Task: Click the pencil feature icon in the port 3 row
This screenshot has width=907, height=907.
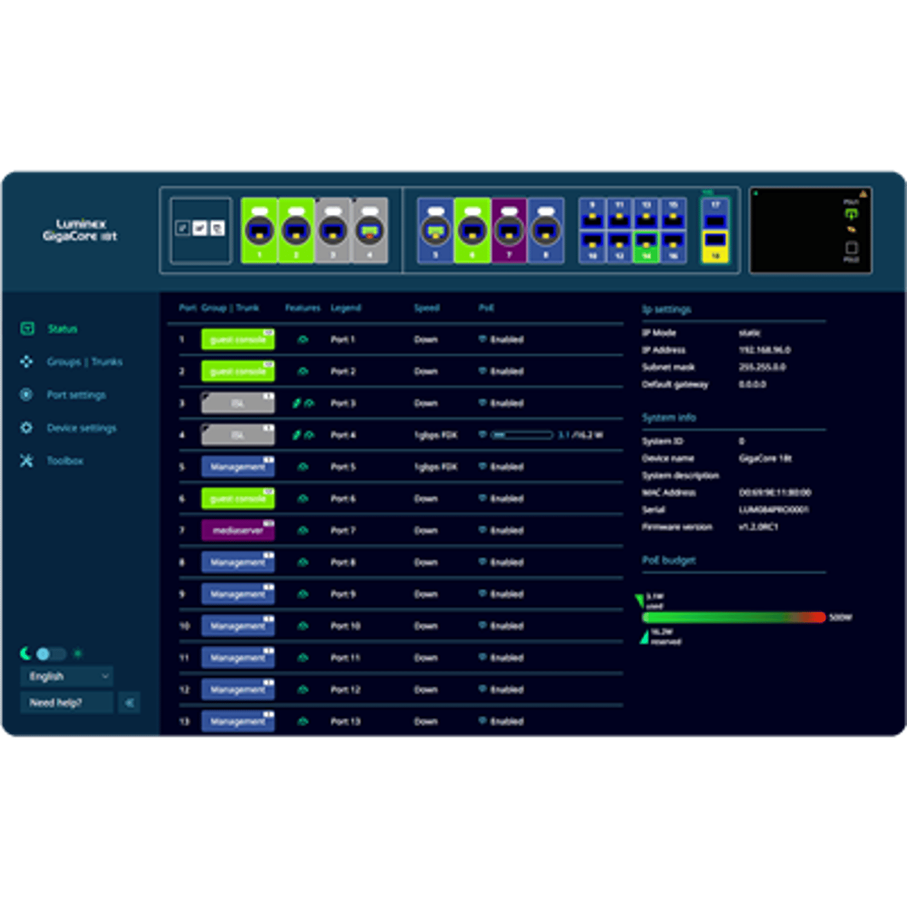Action: pos(296,403)
